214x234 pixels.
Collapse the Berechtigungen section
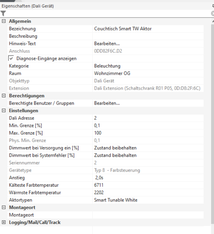(4, 96)
